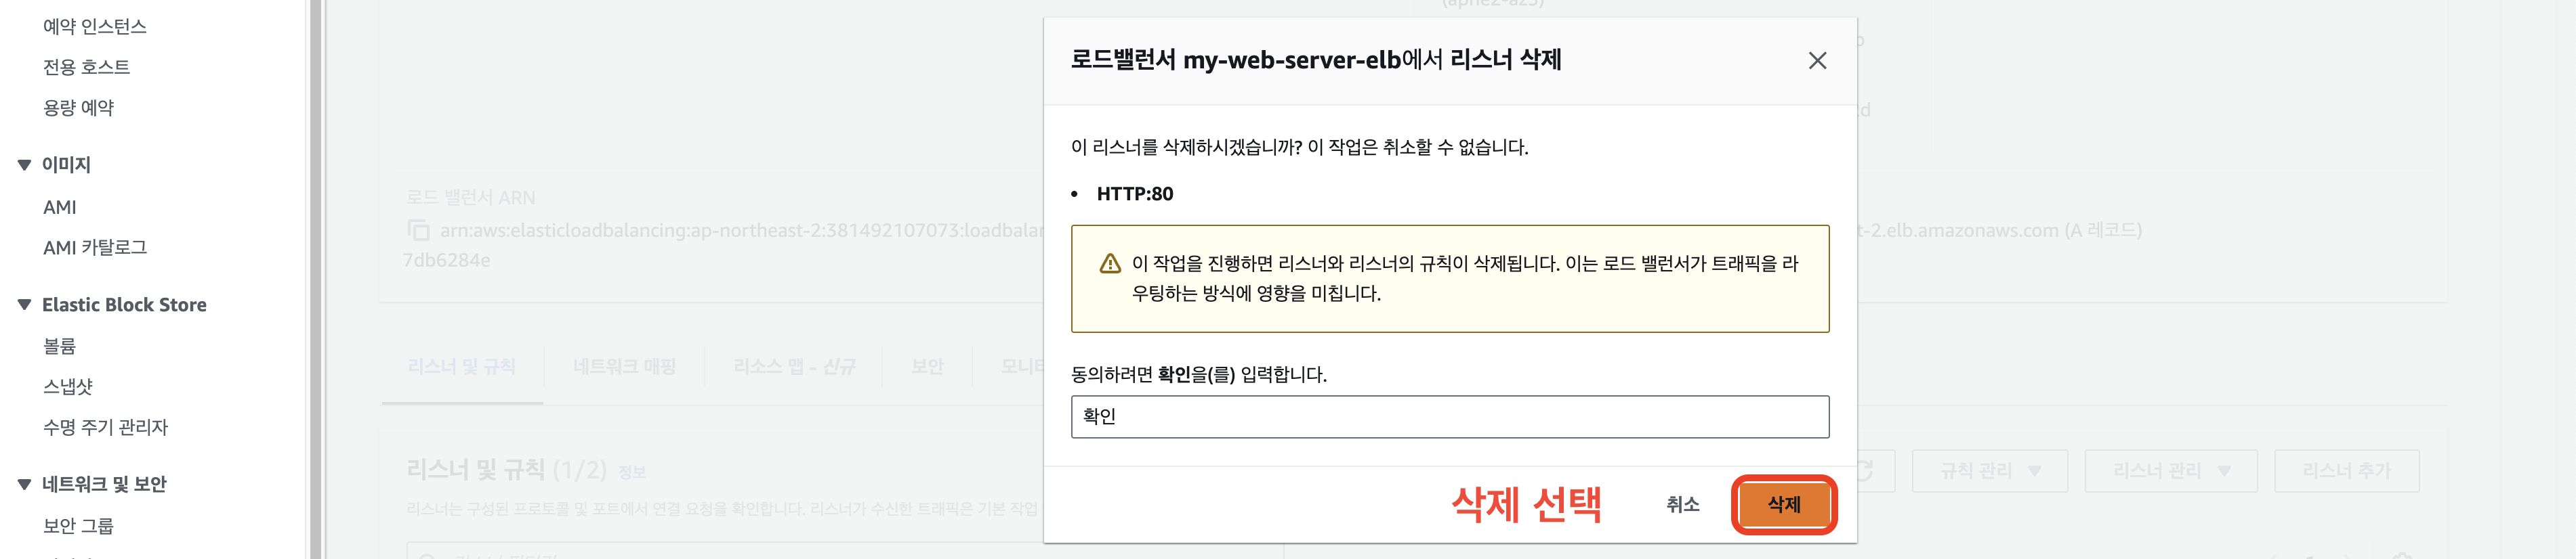
Task: Open 수명 주기 관리자 in sidebar
Action: pos(105,426)
